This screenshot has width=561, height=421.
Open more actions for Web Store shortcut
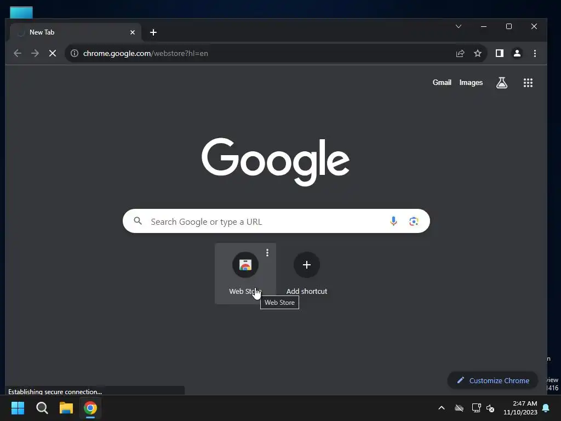(x=267, y=253)
